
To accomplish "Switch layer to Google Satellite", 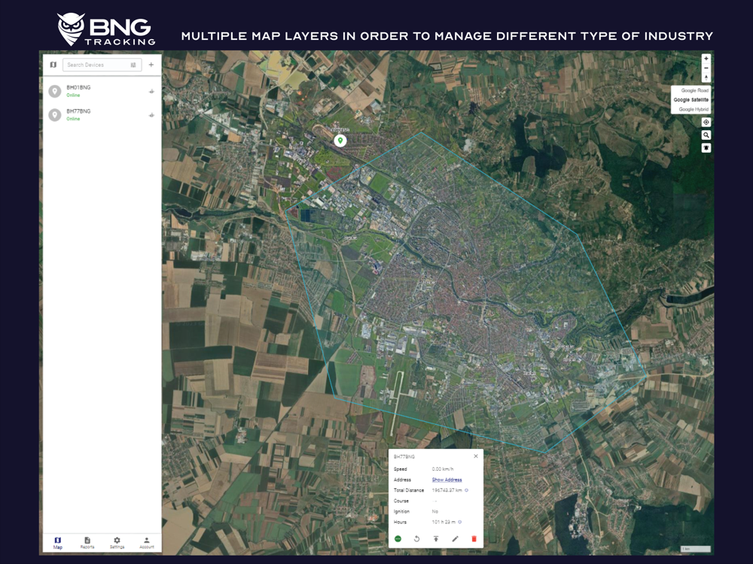I will tap(691, 100).
